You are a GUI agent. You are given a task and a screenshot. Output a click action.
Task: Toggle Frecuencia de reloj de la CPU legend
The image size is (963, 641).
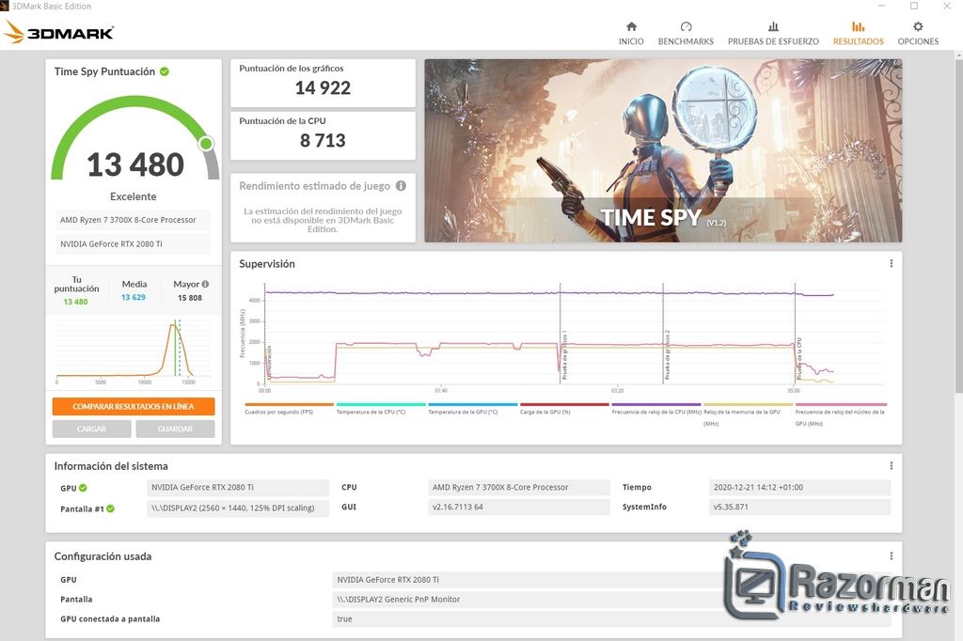coord(655,409)
